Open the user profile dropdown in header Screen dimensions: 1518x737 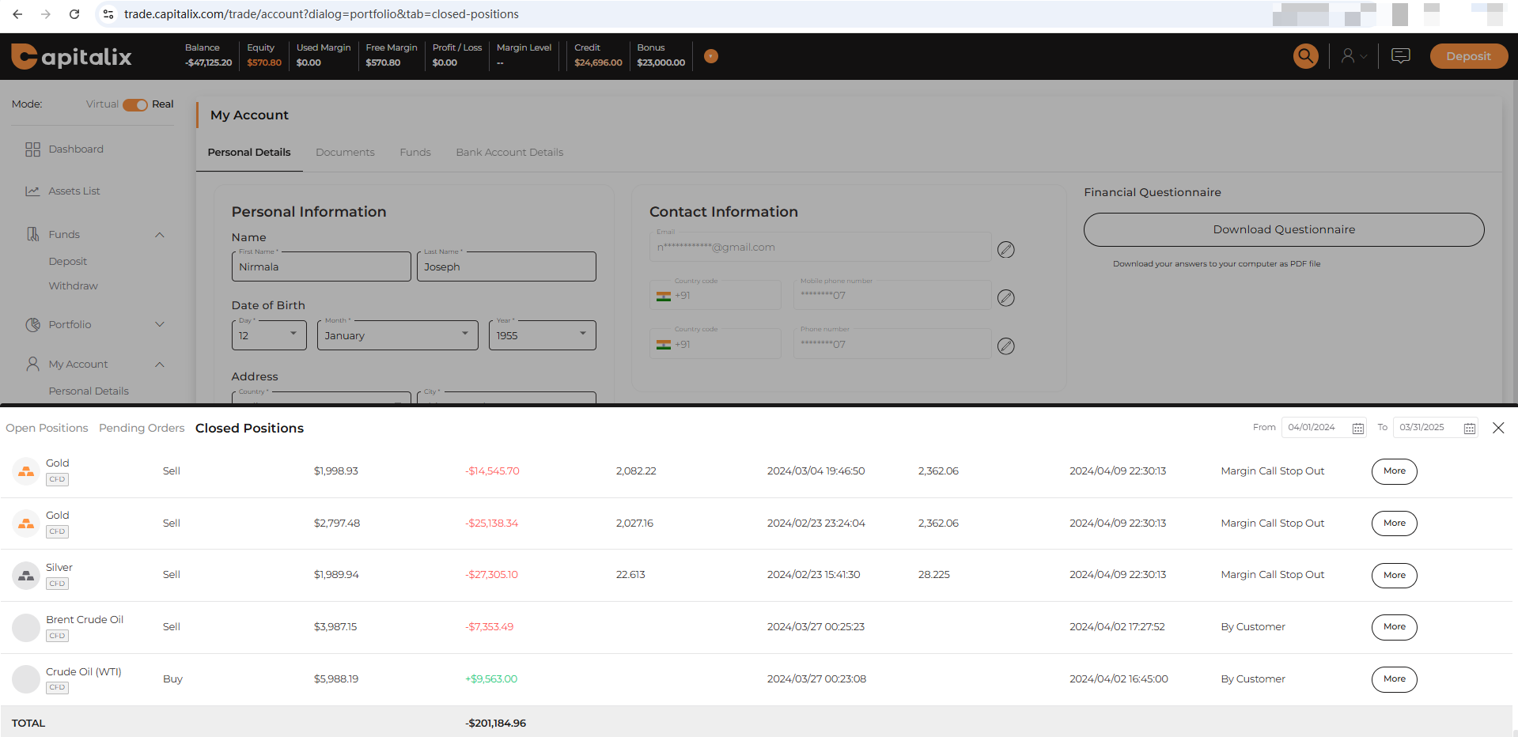coord(1353,56)
